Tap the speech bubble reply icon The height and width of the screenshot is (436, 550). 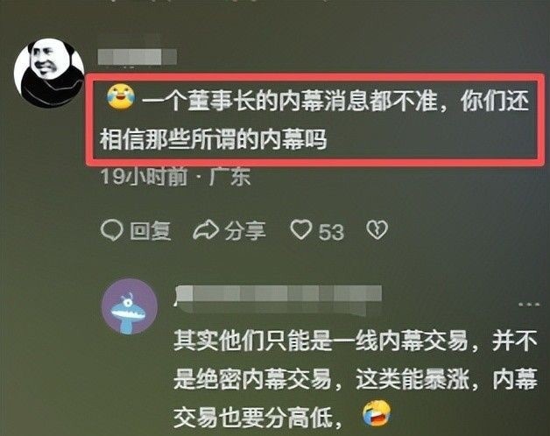coord(112,230)
